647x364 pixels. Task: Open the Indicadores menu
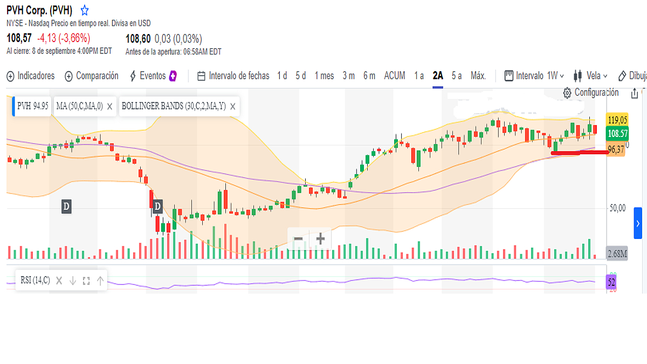(31, 76)
